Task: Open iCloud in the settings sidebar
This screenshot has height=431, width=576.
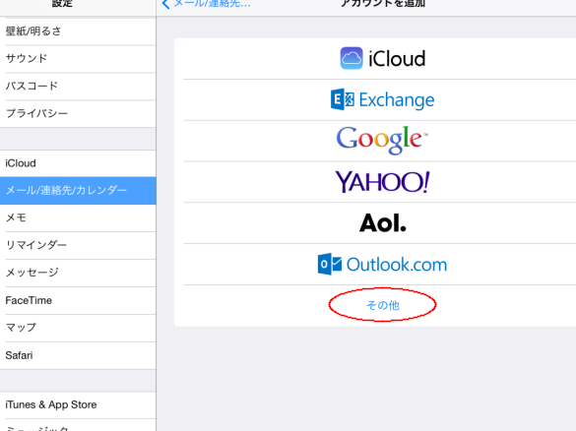Action: pos(78,163)
